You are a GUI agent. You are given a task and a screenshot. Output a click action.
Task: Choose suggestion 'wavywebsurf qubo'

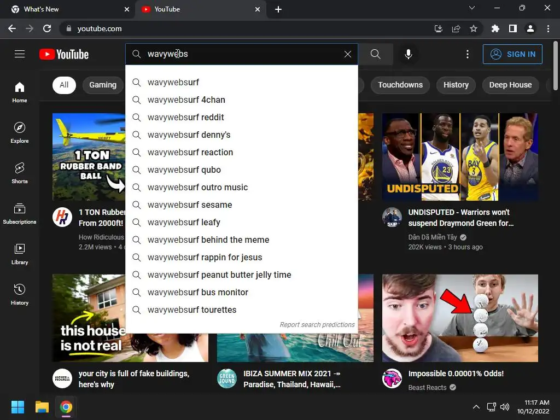coord(242,170)
